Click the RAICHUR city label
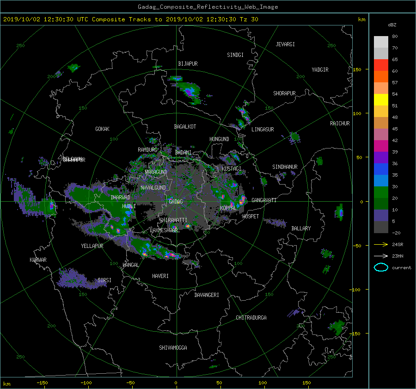416x389 pixels. tap(340, 123)
